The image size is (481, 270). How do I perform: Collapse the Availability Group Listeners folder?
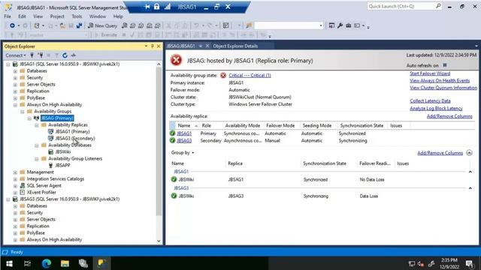click(x=37, y=158)
